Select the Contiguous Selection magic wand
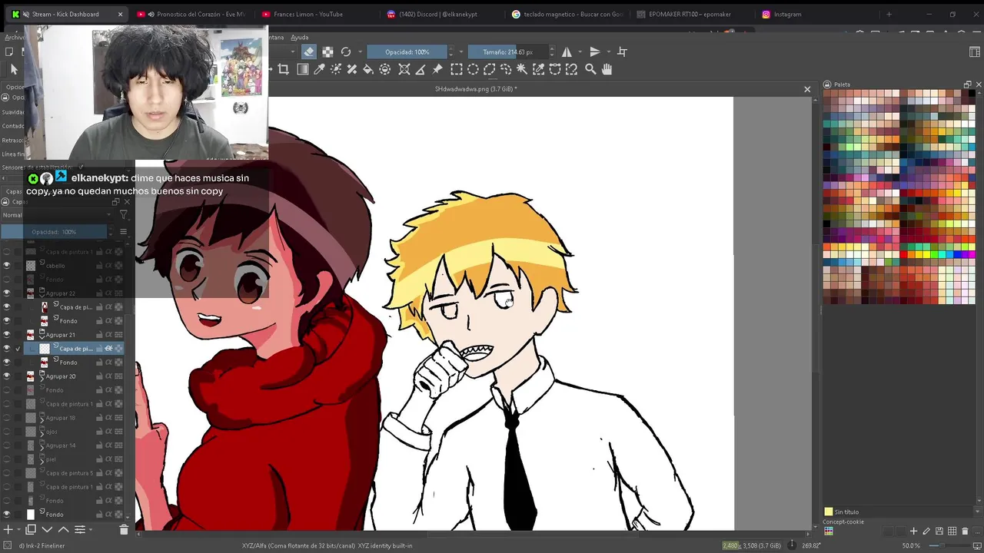 (x=522, y=69)
